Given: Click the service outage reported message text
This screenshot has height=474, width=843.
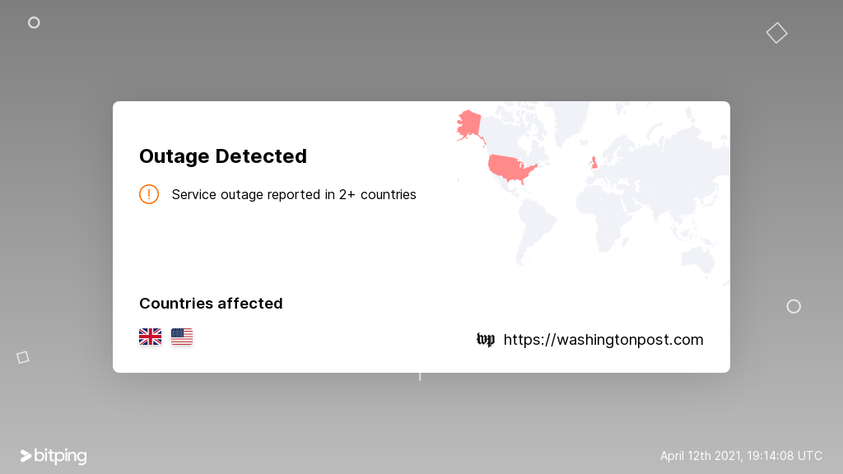Looking at the screenshot, I should 294,194.
